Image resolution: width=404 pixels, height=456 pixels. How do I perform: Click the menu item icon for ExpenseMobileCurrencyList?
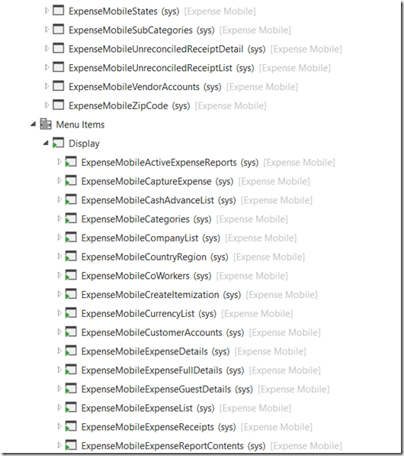click(x=71, y=313)
